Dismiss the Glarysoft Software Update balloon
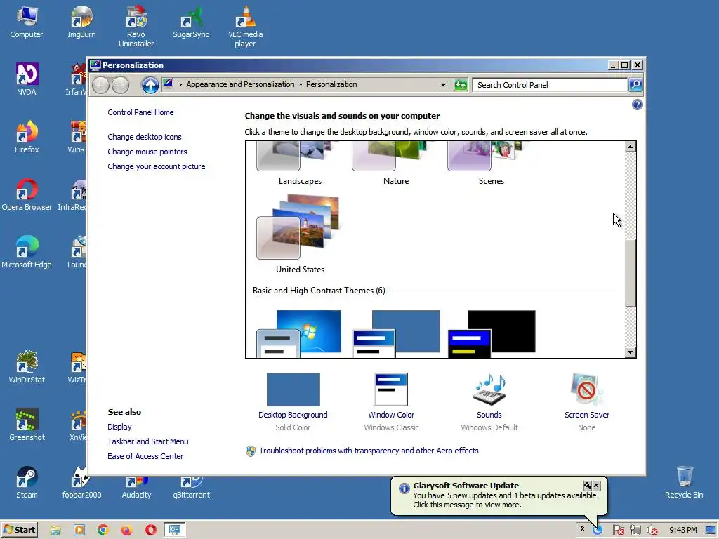Image resolution: width=719 pixels, height=539 pixels. pos(596,486)
